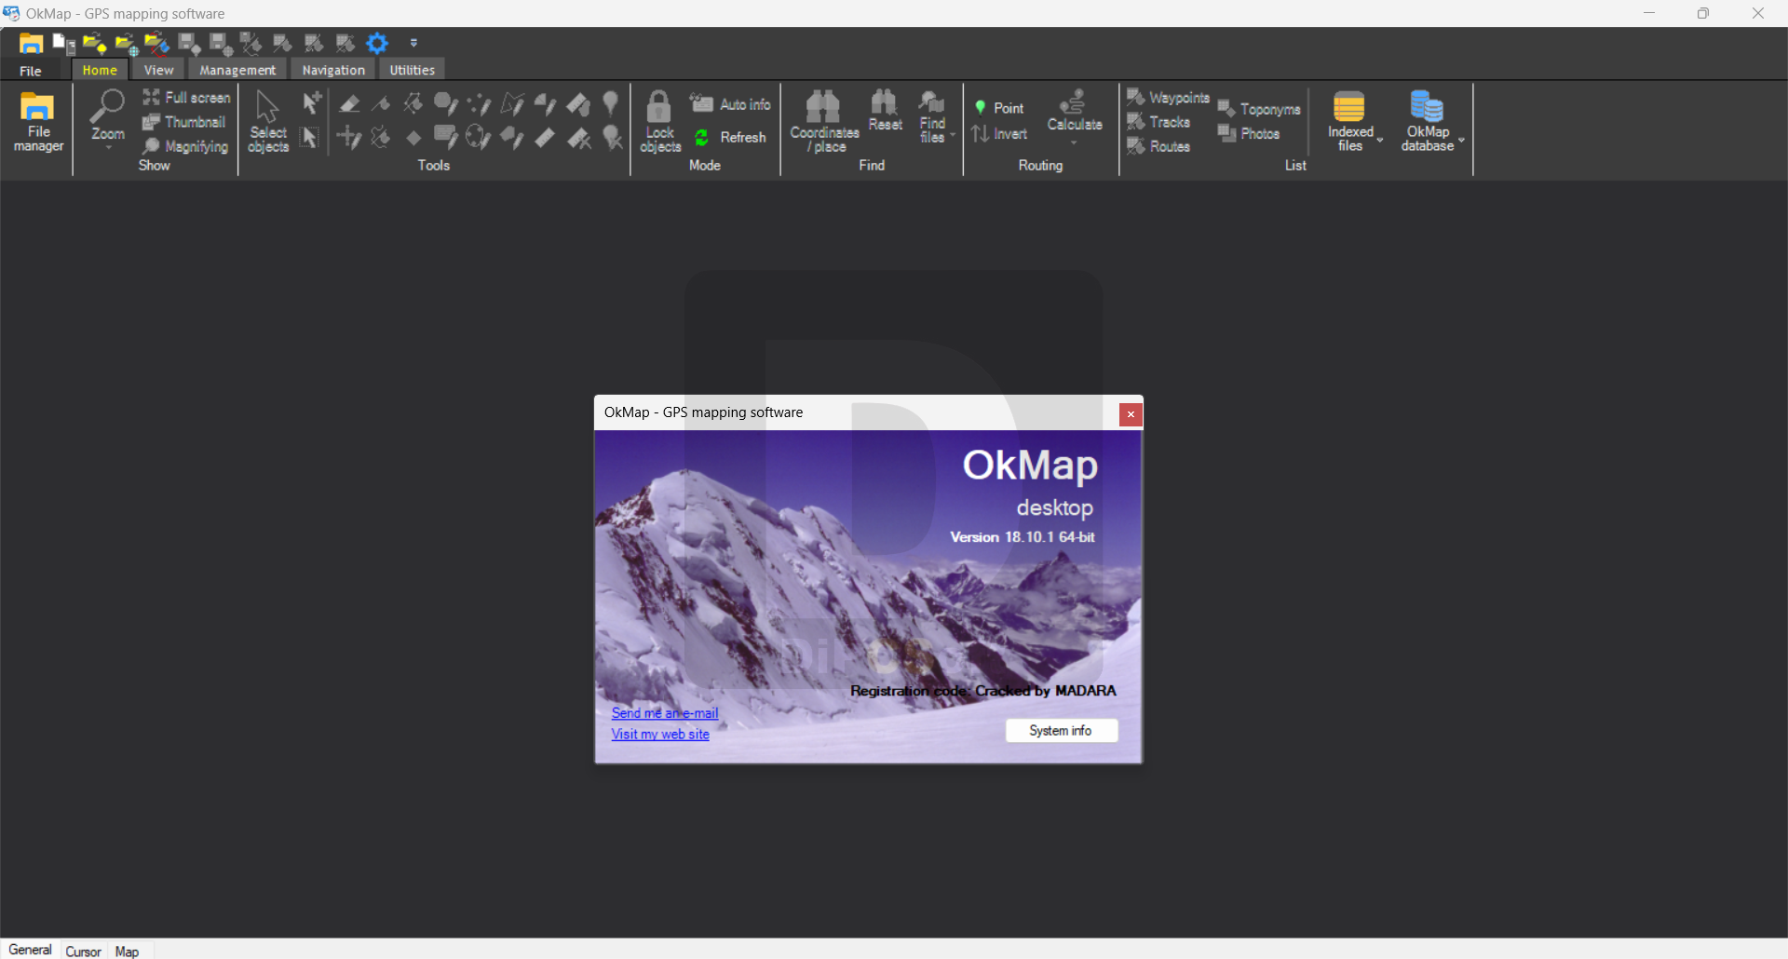Switch to the Home ribbon tab

coord(100,70)
